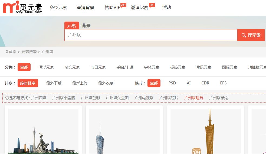Open the blue glass Canton Tower thumbnail
The width and height of the screenshot is (266, 154).
(124, 131)
